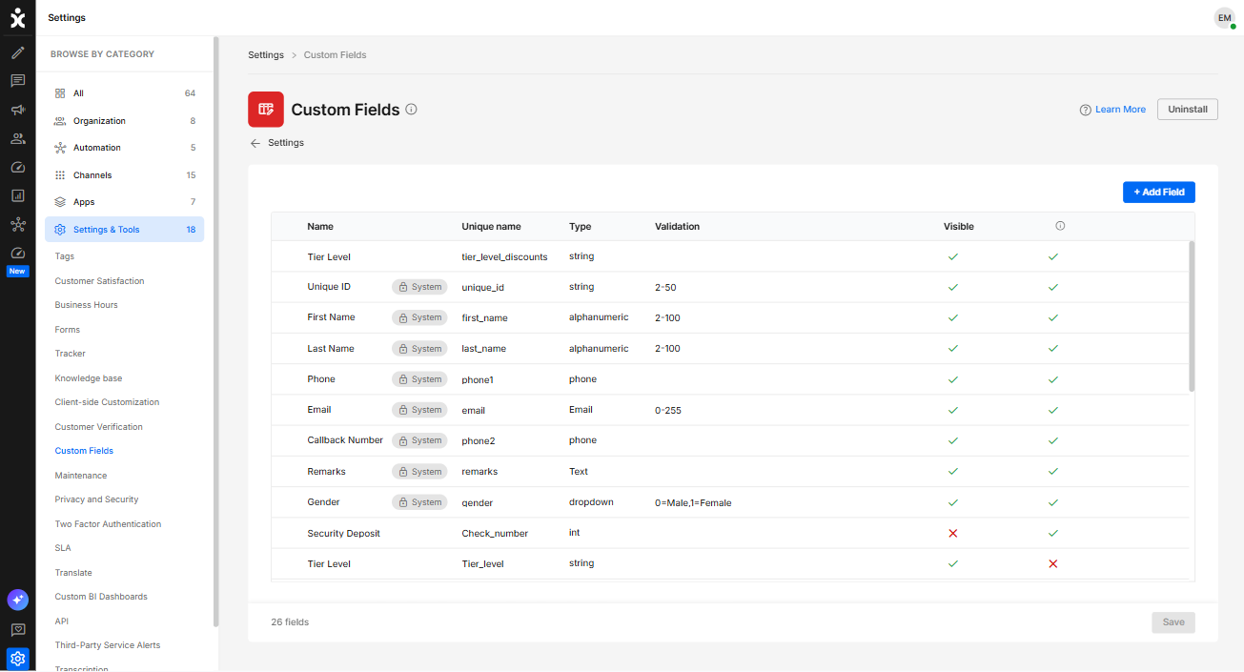1244x672 pixels.
Task: Click the table's vertical scrollbar
Action: [1192, 316]
